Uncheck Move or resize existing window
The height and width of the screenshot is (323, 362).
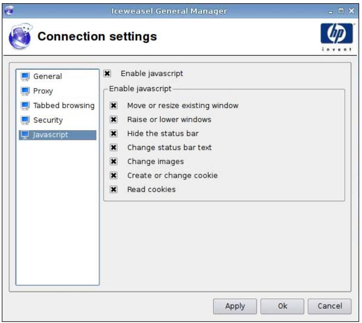(113, 106)
